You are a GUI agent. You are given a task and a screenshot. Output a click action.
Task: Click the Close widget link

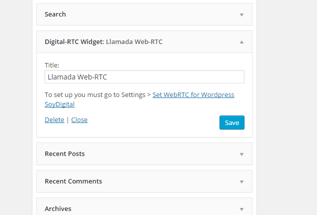tap(79, 120)
